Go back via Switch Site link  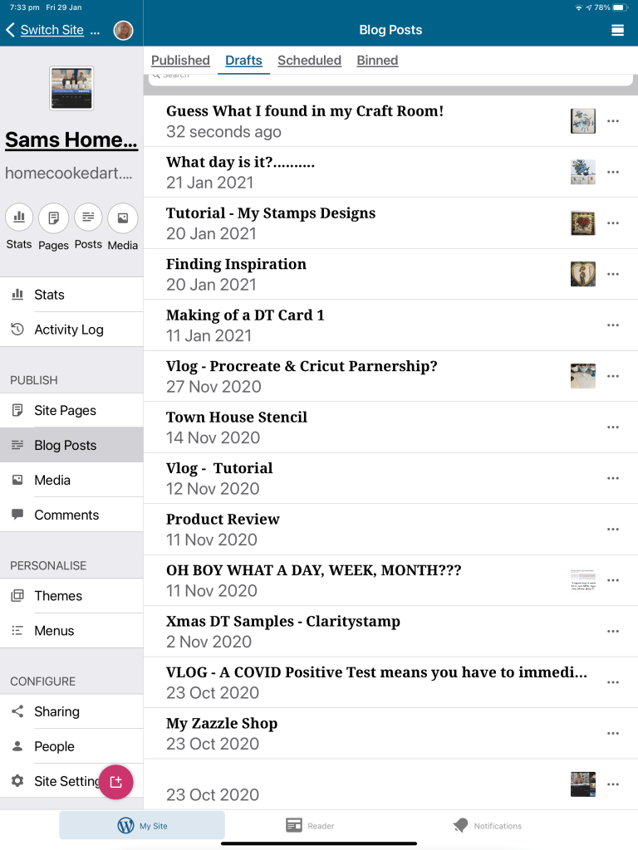(x=52, y=30)
